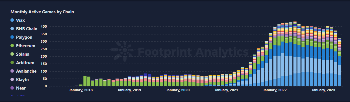
Task: Select the January, 2023 axis label
Action: tap(323, 90)
